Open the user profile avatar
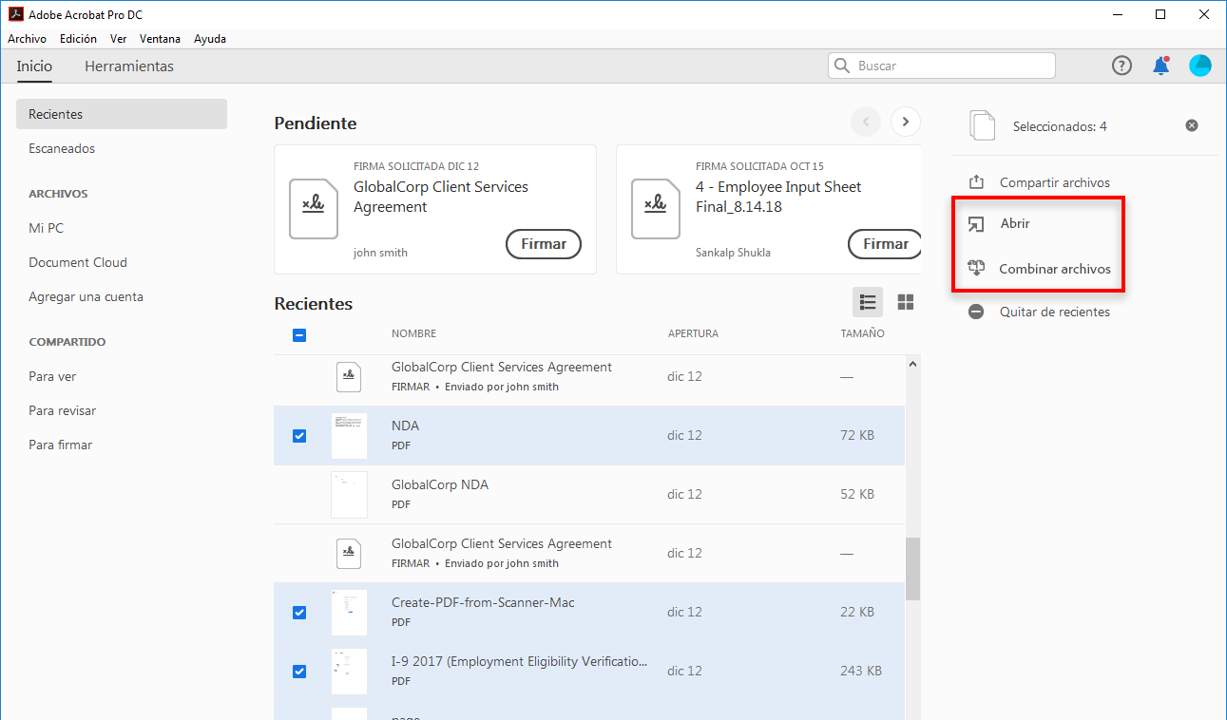Image resolution: width=1227 pixels, height=720 pixels. [x=1199, y=66]
